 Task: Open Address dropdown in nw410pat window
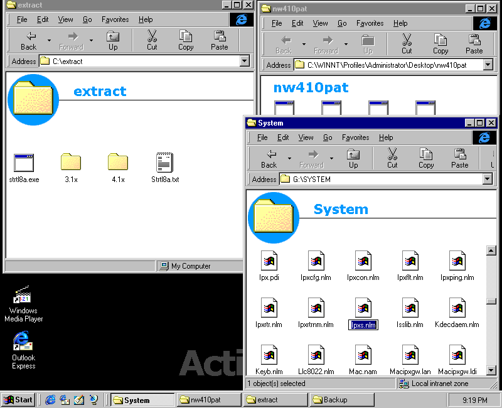pos(488,65)
